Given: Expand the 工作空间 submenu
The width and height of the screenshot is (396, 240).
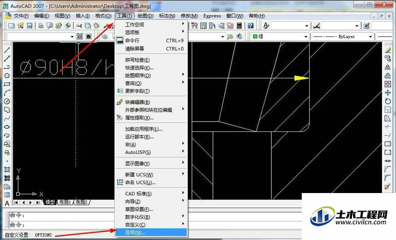Looking at the screenshot, I should 151,25.
